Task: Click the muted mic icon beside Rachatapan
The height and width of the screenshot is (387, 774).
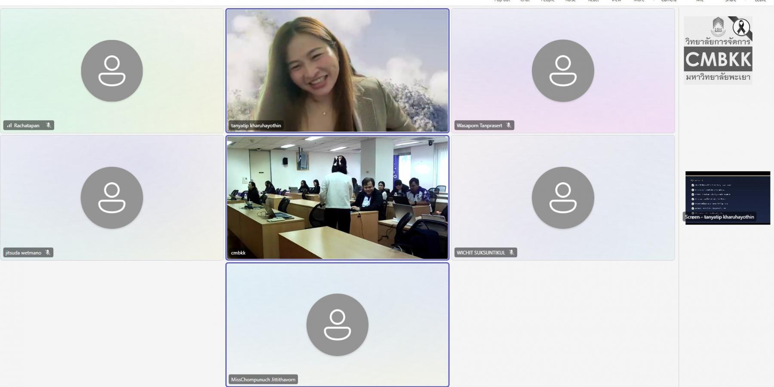Action: 48,126
